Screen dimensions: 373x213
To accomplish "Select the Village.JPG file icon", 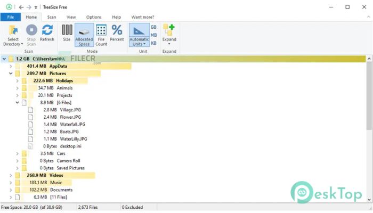I will tap(30, 110).
